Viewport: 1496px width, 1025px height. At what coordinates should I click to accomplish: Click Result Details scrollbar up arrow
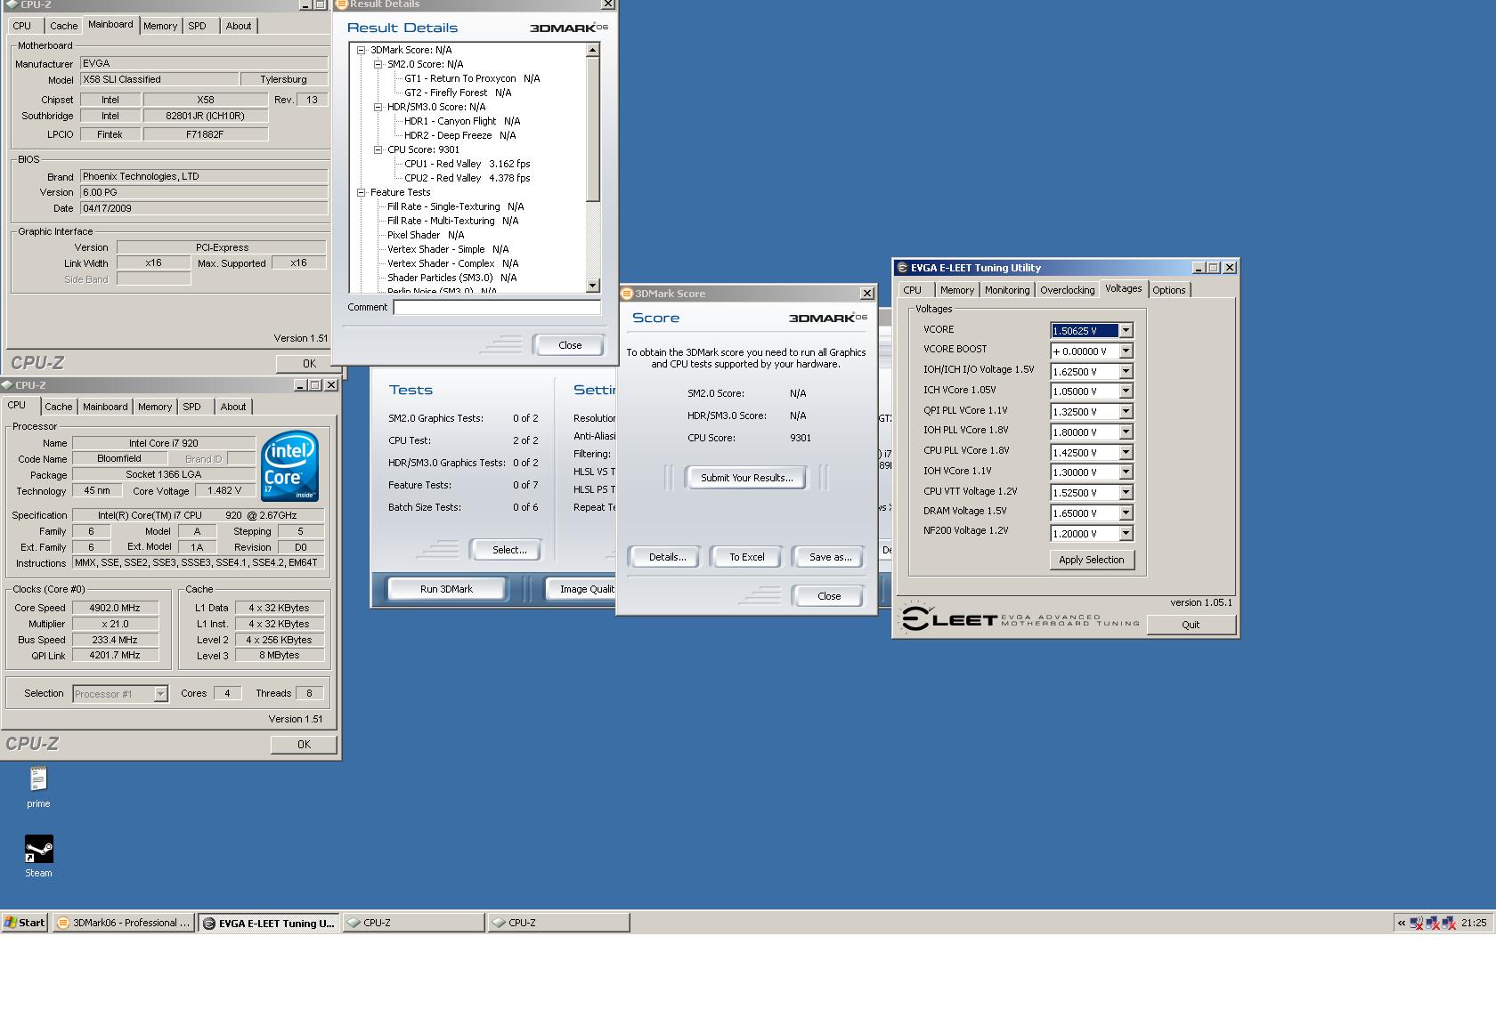click(593, 51)
